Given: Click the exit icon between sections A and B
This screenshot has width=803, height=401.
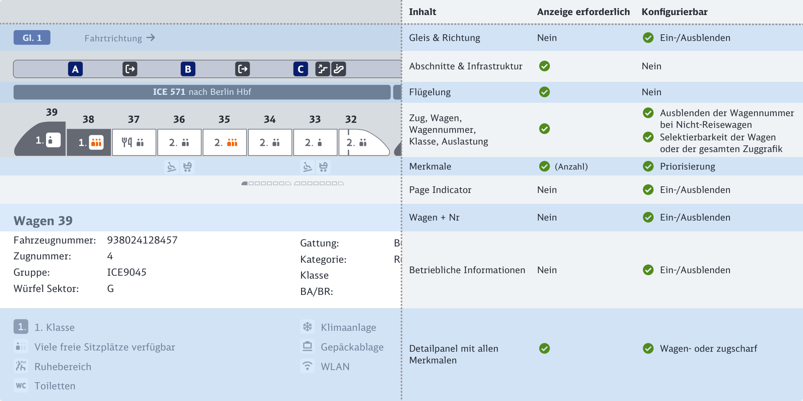Looking at the screenshot, I should (x=130, y=69).
